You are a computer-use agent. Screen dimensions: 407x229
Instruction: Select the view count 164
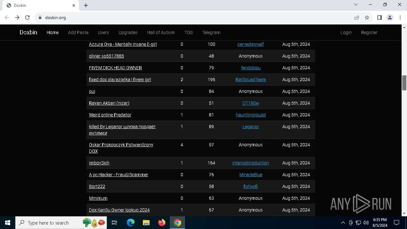[x=211, y=163]
